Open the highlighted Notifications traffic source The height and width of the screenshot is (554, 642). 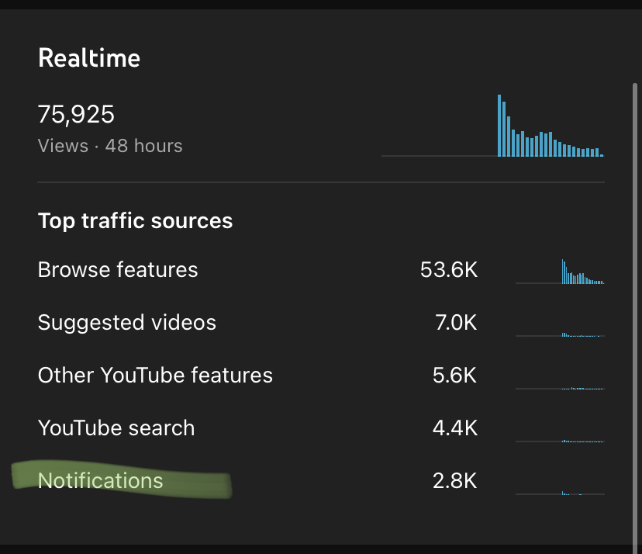point(100,480)
